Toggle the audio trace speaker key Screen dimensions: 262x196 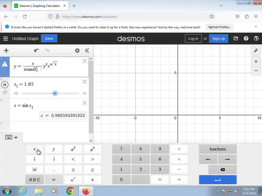point(54,179)
